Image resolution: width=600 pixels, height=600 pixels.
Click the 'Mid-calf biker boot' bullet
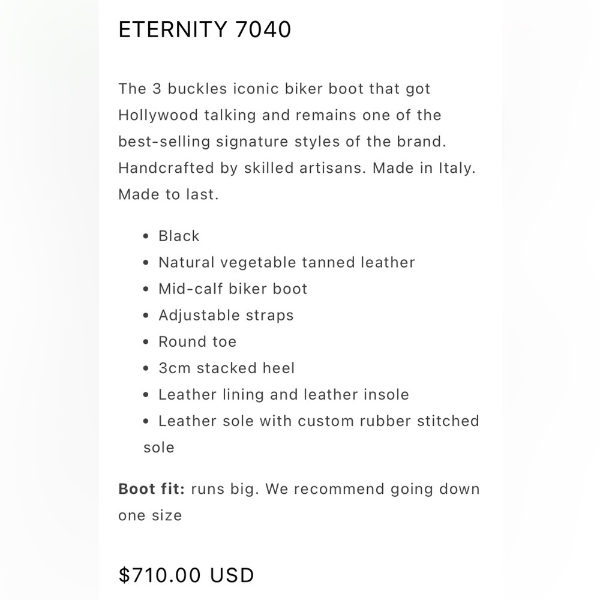click(233, 289)
